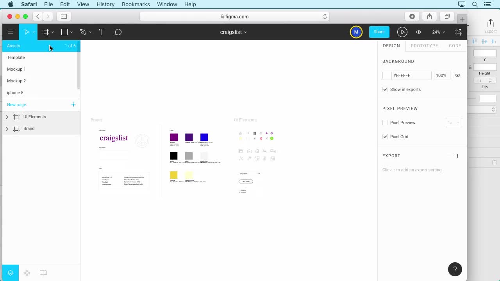Open the History menu
Image resolution: width=500 pixels, height=281 pixels.
point(105,4)
